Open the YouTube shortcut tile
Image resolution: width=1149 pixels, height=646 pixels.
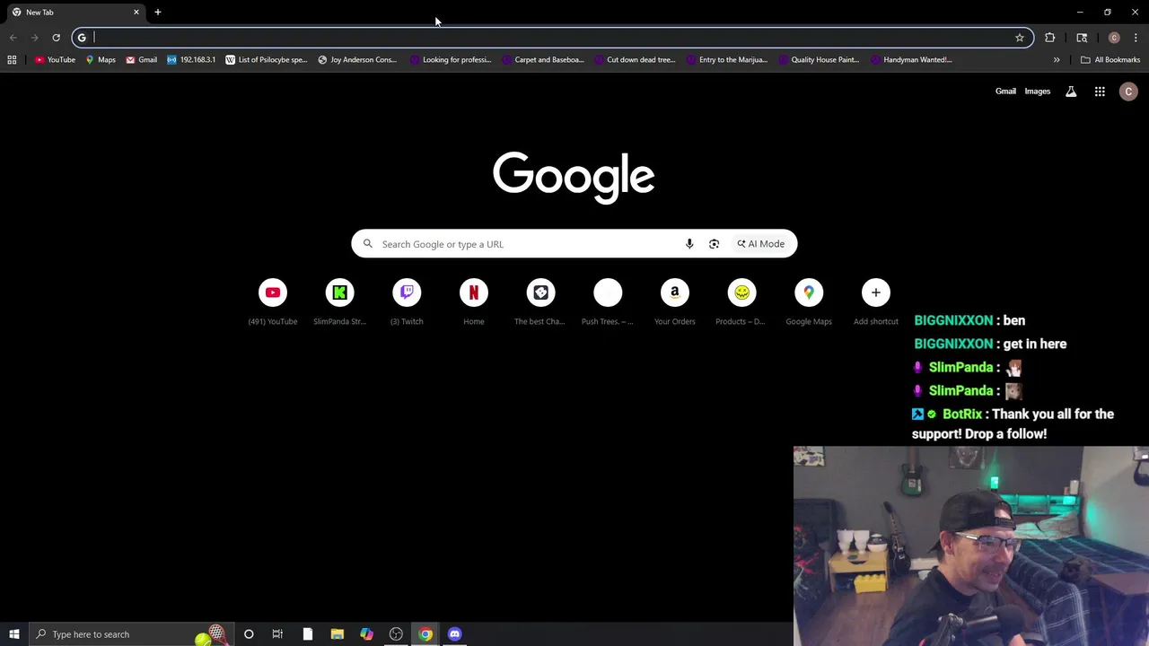(x=273, y=302)
